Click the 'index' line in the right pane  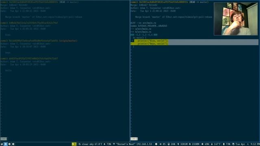point(149,26)
